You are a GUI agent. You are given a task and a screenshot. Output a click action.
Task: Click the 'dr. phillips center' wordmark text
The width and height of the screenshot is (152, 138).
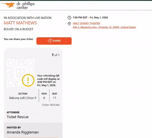tap(26, 5)
